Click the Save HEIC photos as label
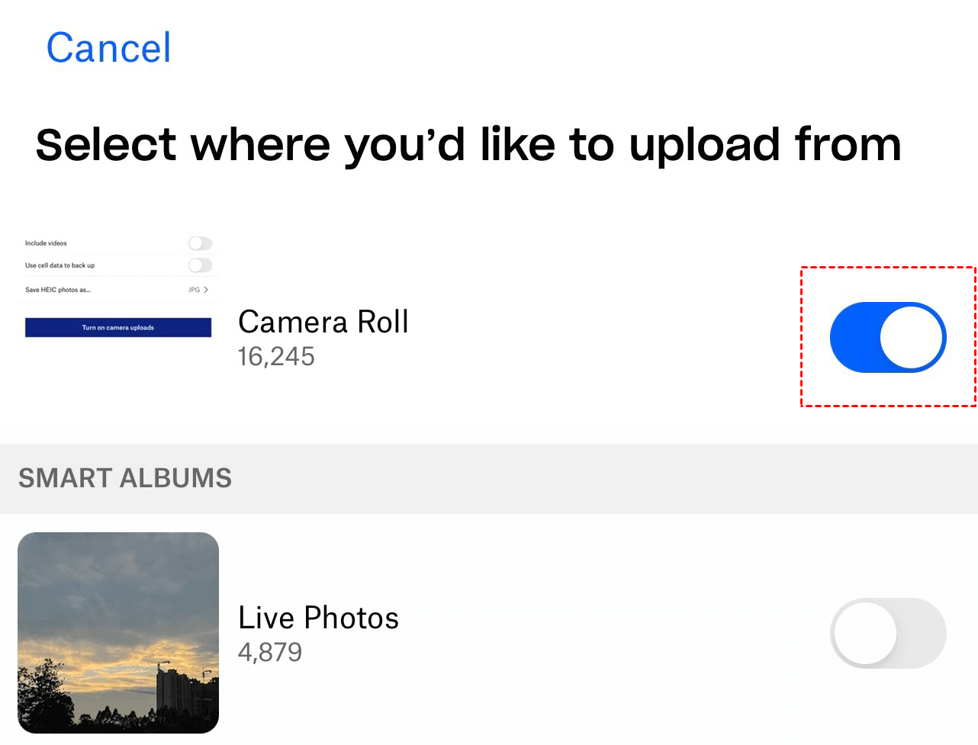Screen dimensions: 978x745 57,290
